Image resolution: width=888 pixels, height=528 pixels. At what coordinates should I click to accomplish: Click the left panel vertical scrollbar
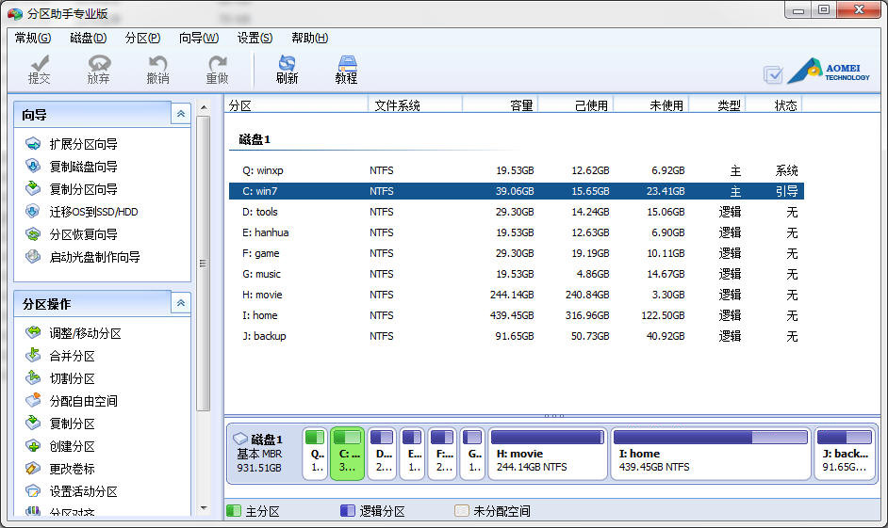pyautogui.click(x=203, y=264)
